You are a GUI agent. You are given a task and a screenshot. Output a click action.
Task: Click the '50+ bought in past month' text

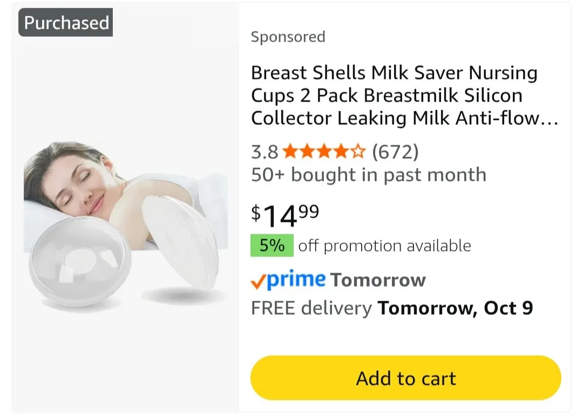tap(368, 175)
